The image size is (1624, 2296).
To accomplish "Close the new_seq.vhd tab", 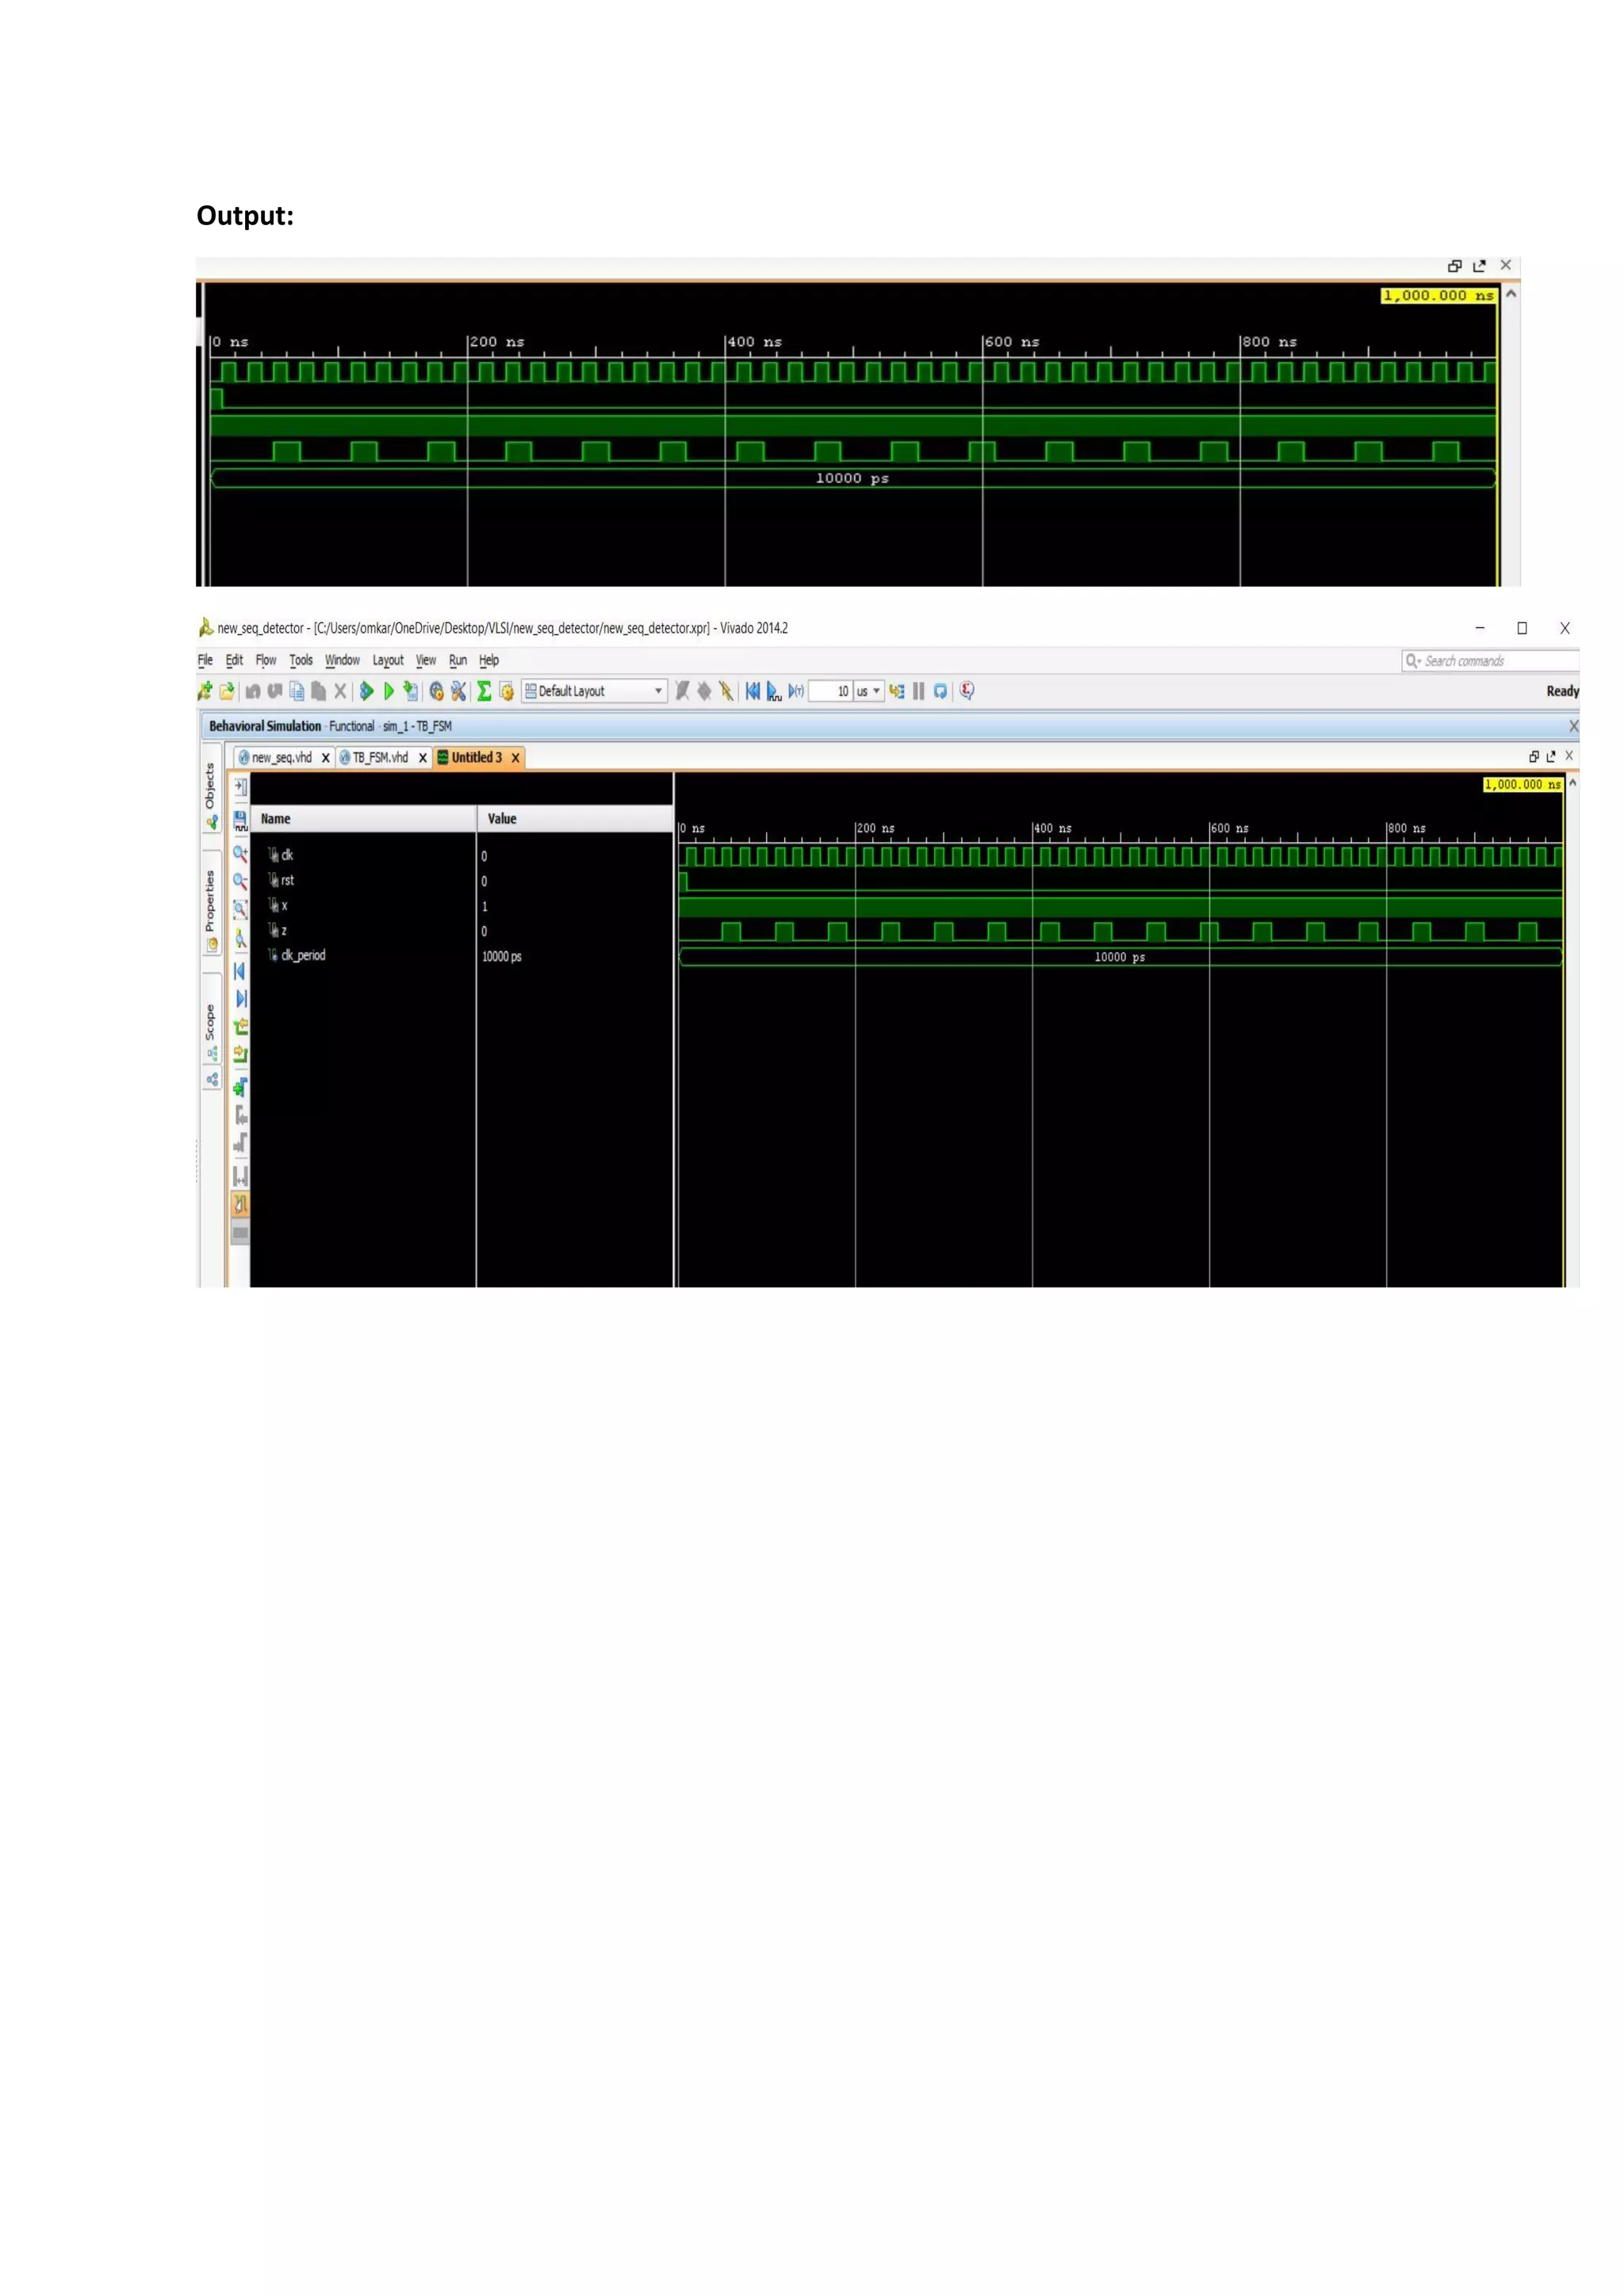I will coord(325,758).
